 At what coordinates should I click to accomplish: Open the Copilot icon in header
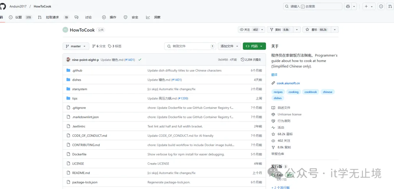(x=348, y=7)
